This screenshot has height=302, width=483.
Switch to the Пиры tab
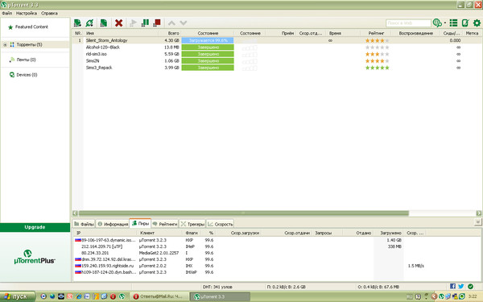[140, 224]
